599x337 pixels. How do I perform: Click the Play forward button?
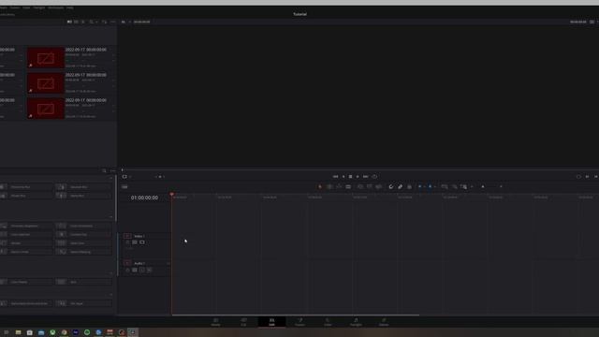click(358, 177)
